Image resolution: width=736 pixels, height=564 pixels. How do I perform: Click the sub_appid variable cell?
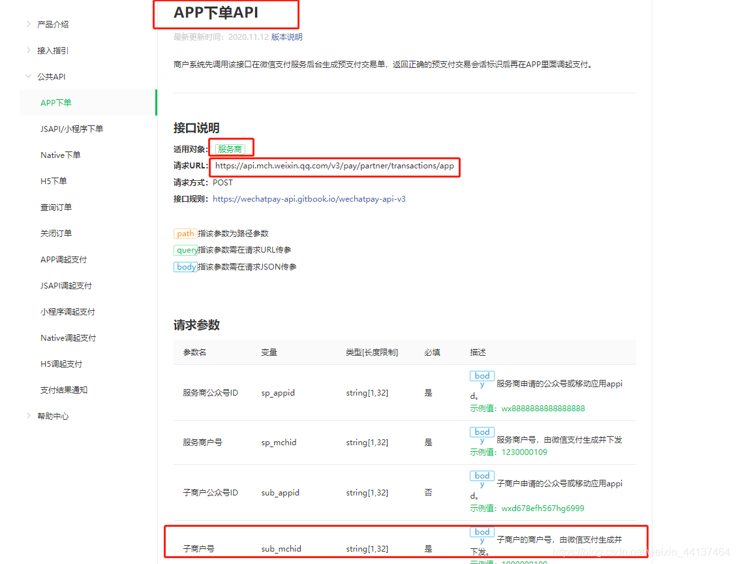[280, 493]
